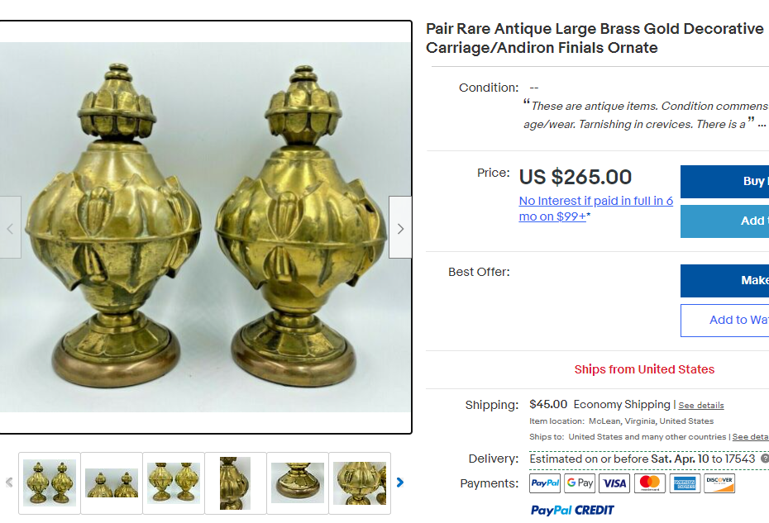
Task: Click the Add to Watchlist button
Action: click(725, 320)
